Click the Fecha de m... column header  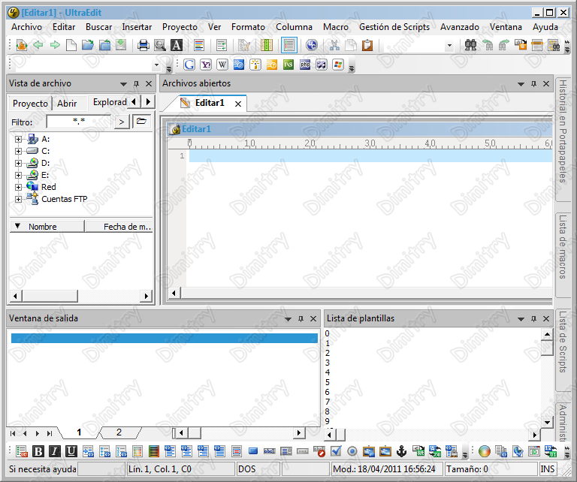coord(119,227)
